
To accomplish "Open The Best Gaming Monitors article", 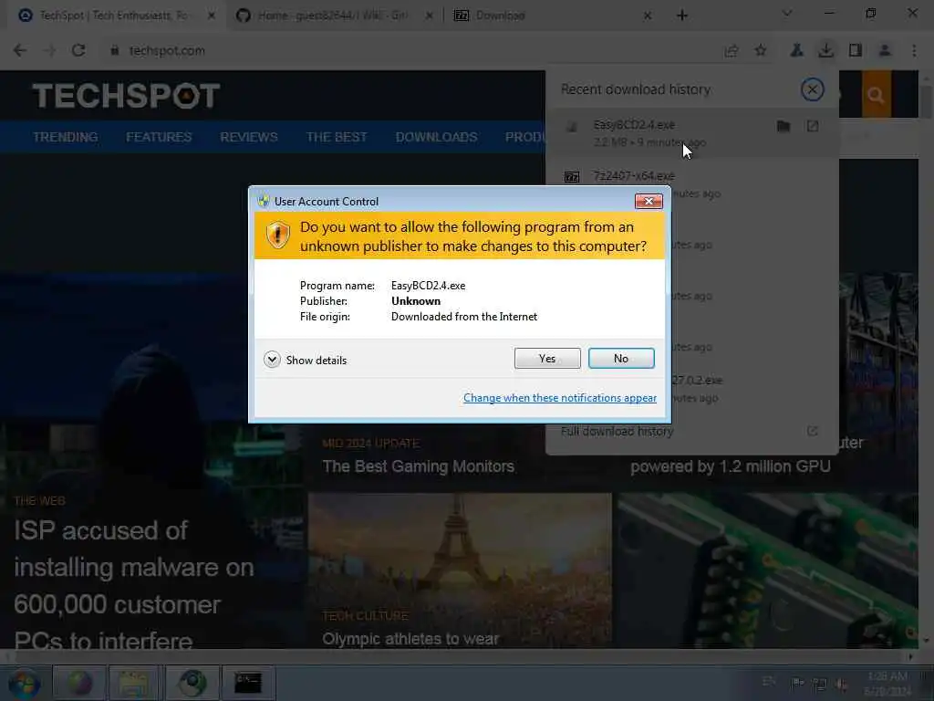I will click(x=418, y=466).
